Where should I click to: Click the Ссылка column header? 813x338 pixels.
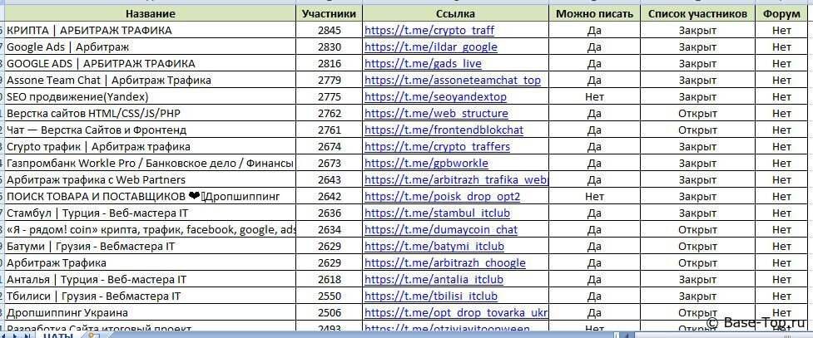455,13
